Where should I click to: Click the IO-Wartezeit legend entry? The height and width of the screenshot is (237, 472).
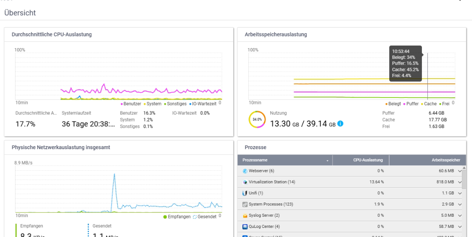pyautogui.click(x=203, y=104)
